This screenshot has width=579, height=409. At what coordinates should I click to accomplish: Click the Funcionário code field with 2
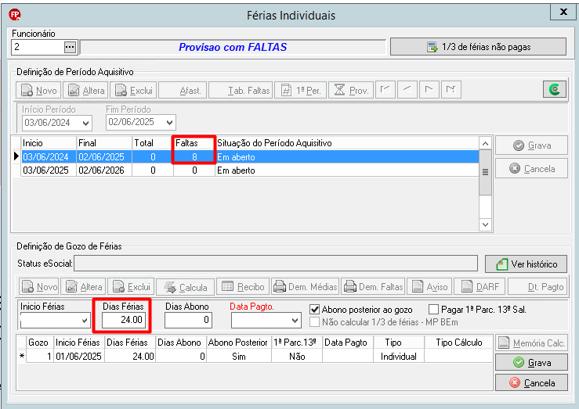38,47
